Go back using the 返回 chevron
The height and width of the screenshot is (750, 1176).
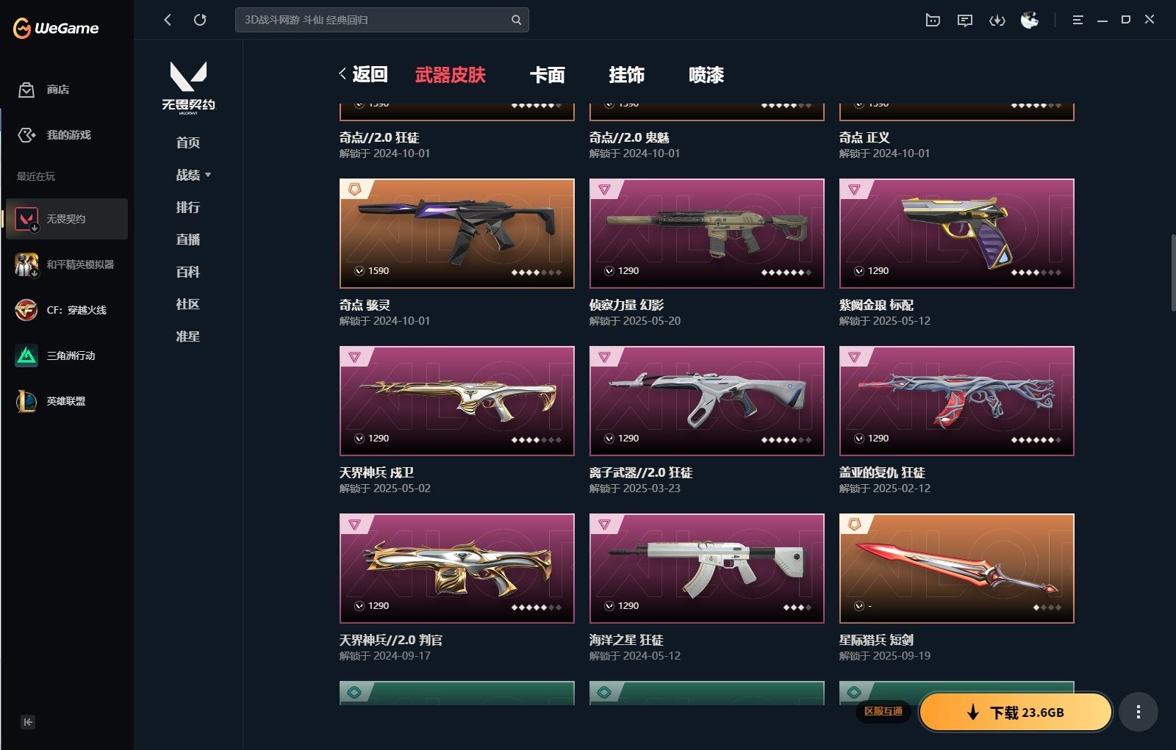tap(363, 74)
